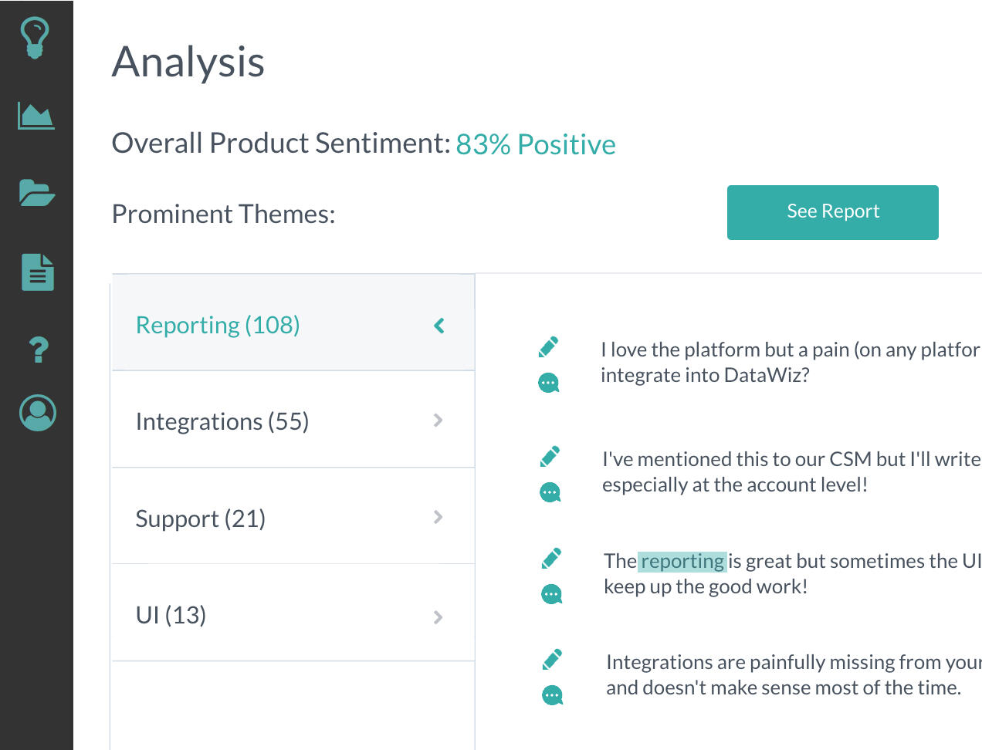
Task: Click the highlighted reporting keyword
Action: 682,561
